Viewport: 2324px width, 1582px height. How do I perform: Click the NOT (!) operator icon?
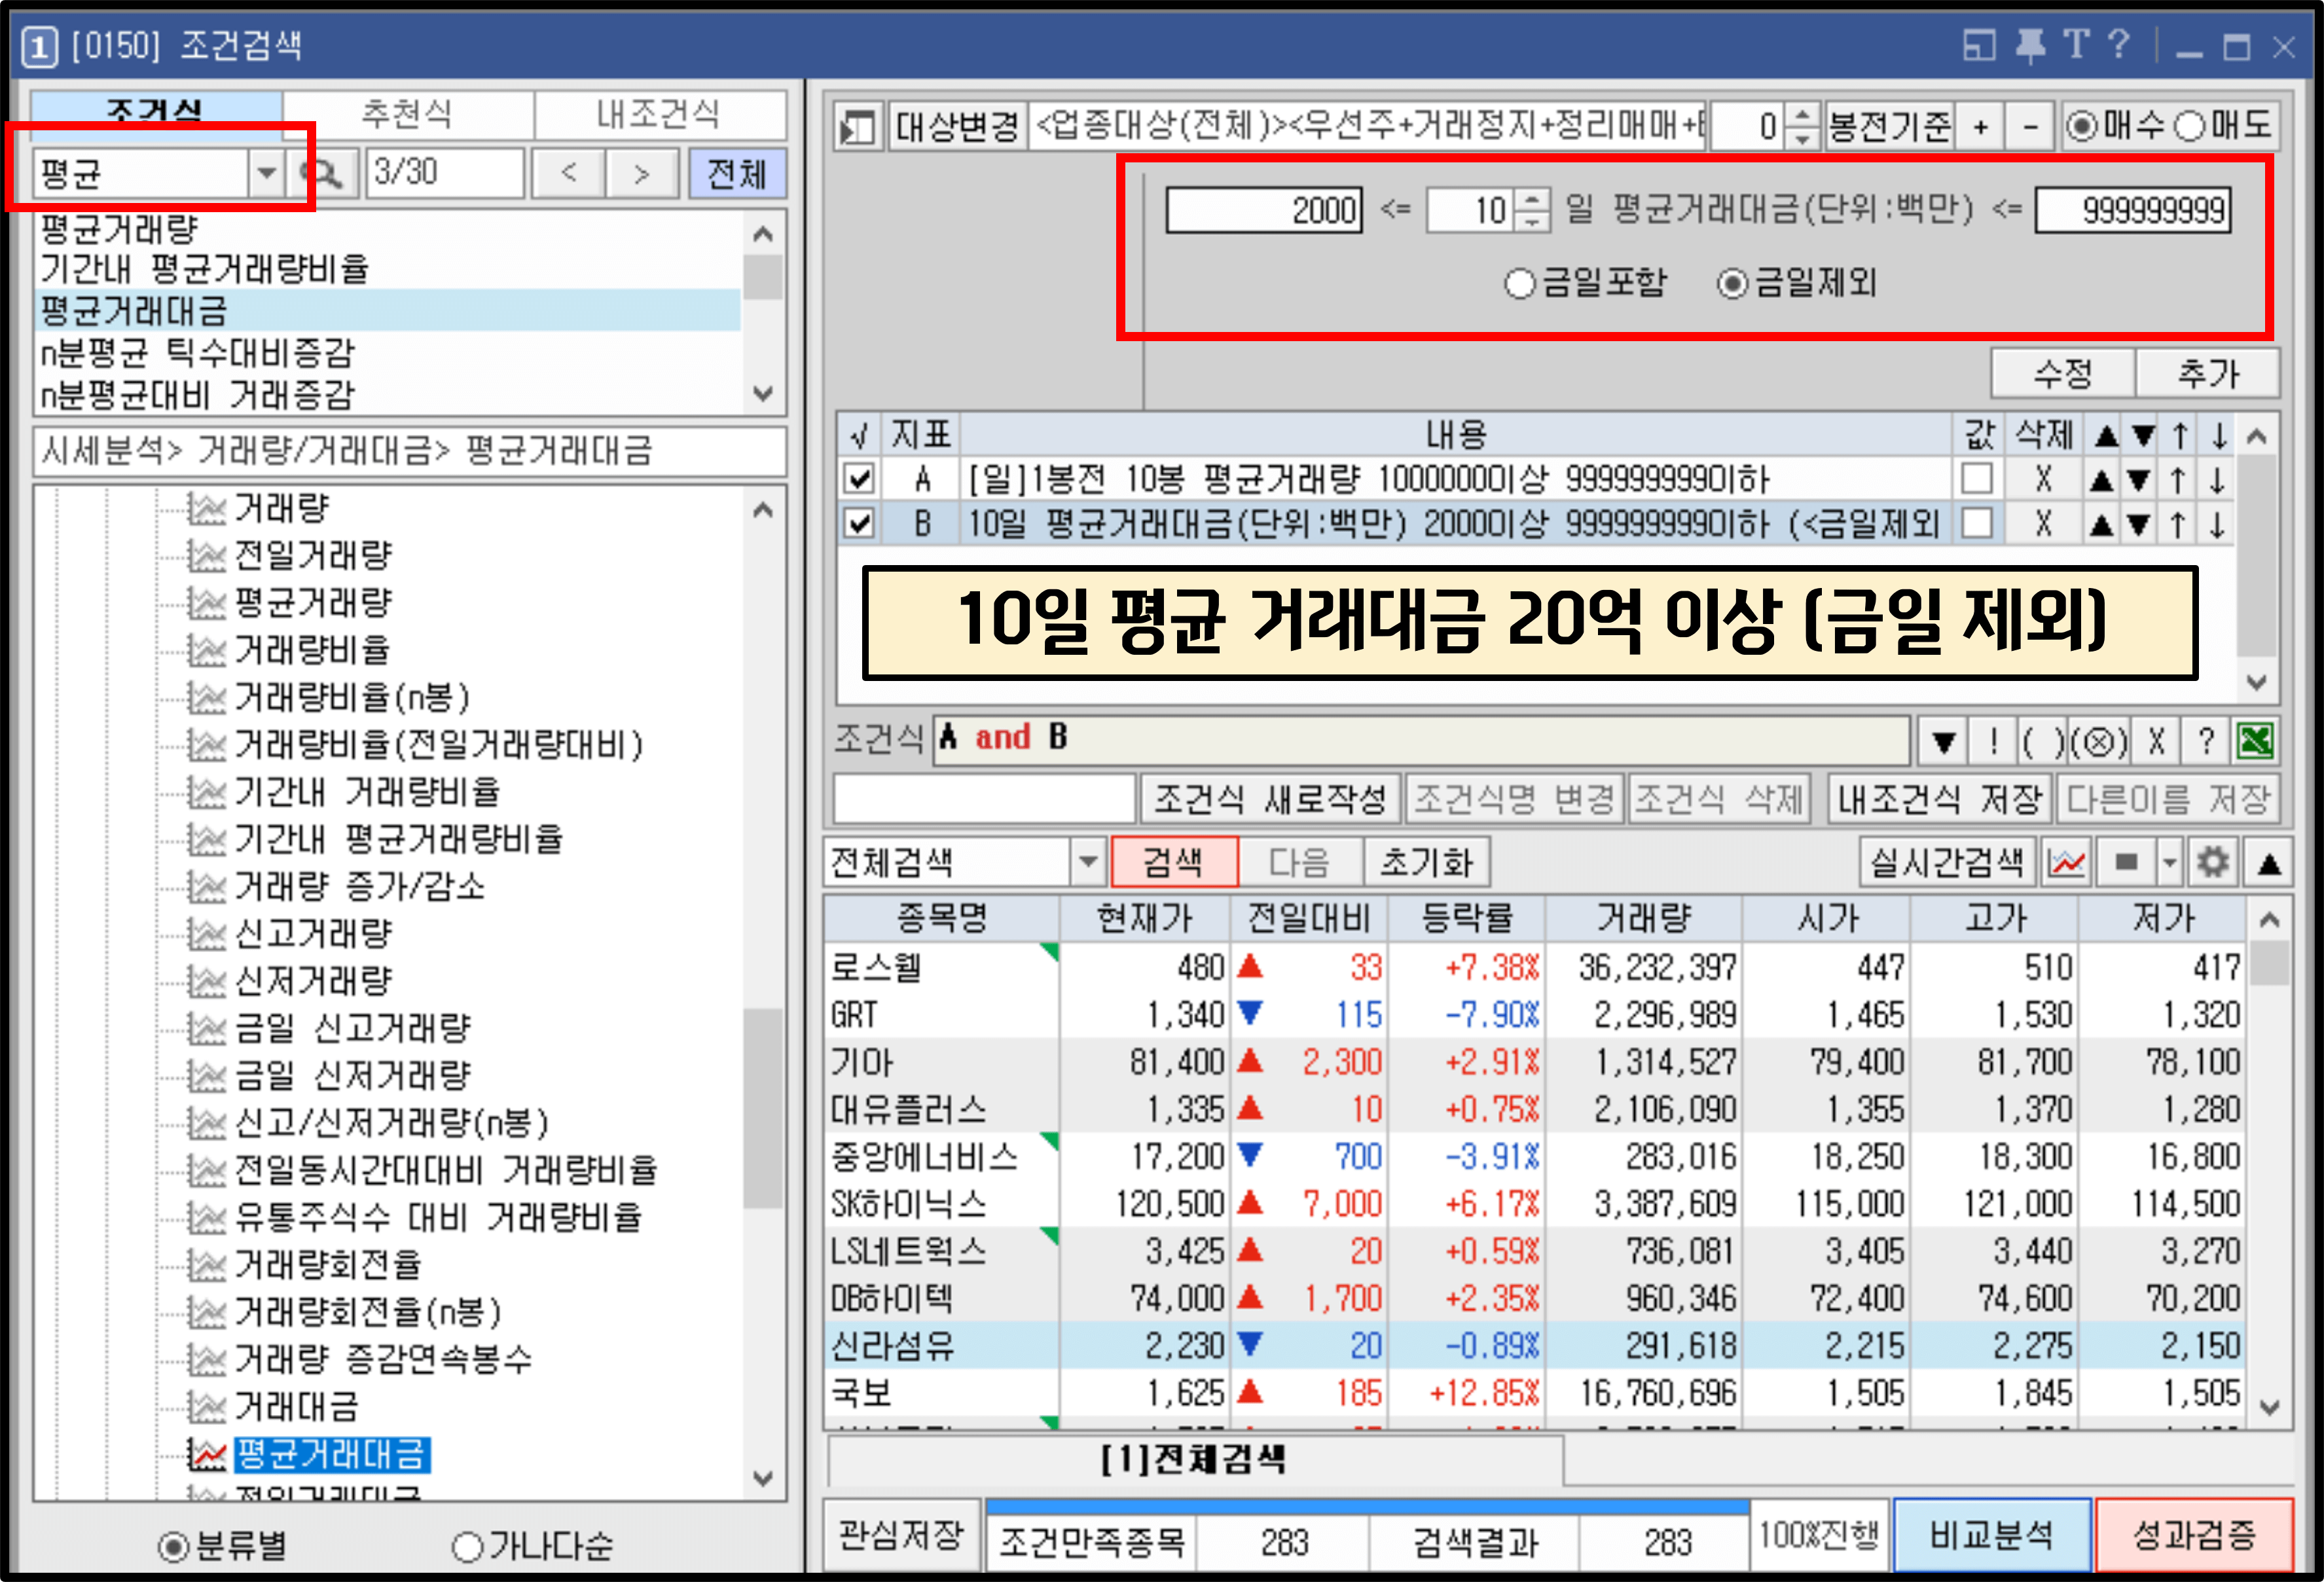[1994, 743]
